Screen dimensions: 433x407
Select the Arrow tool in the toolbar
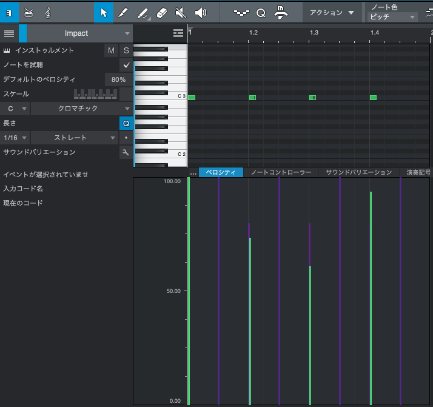click(103, 12)
